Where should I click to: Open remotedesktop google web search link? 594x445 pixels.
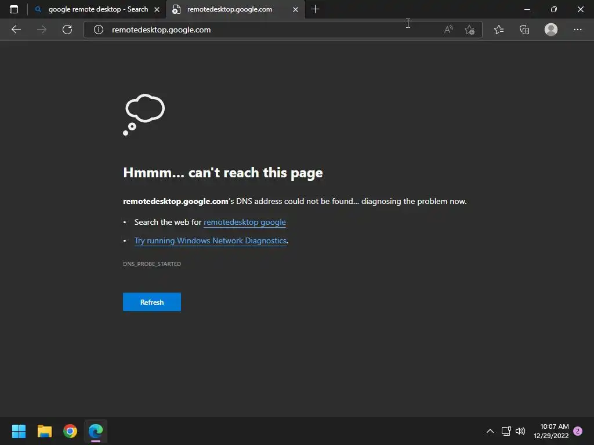[x=245, y=222]
